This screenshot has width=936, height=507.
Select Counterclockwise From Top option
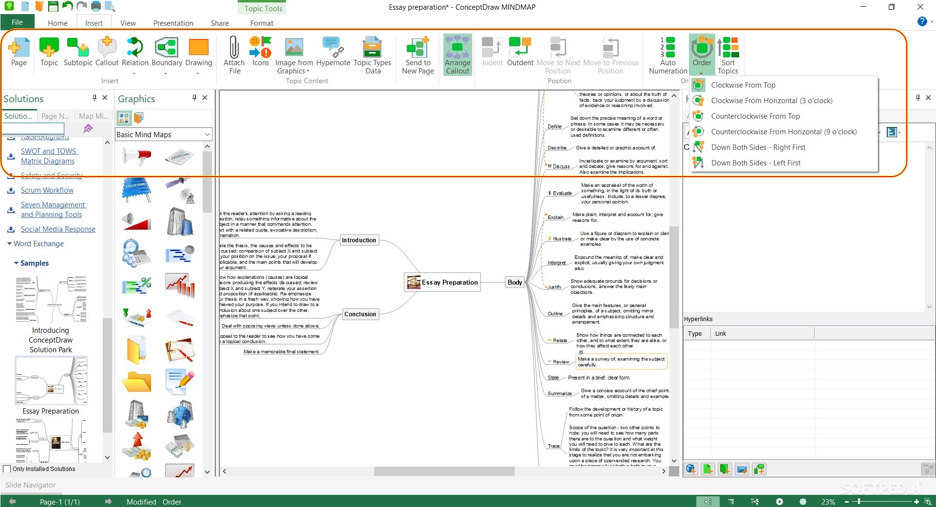pyautogui.click(x=784, y=116)
